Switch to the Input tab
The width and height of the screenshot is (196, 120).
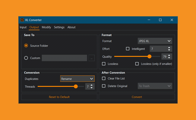tap(23, 27)
